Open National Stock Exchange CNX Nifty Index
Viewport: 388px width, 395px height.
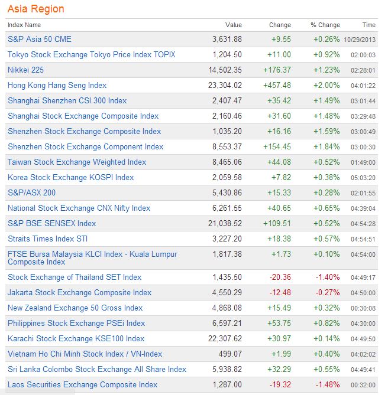pyautogui.click(x=79, y=208)
